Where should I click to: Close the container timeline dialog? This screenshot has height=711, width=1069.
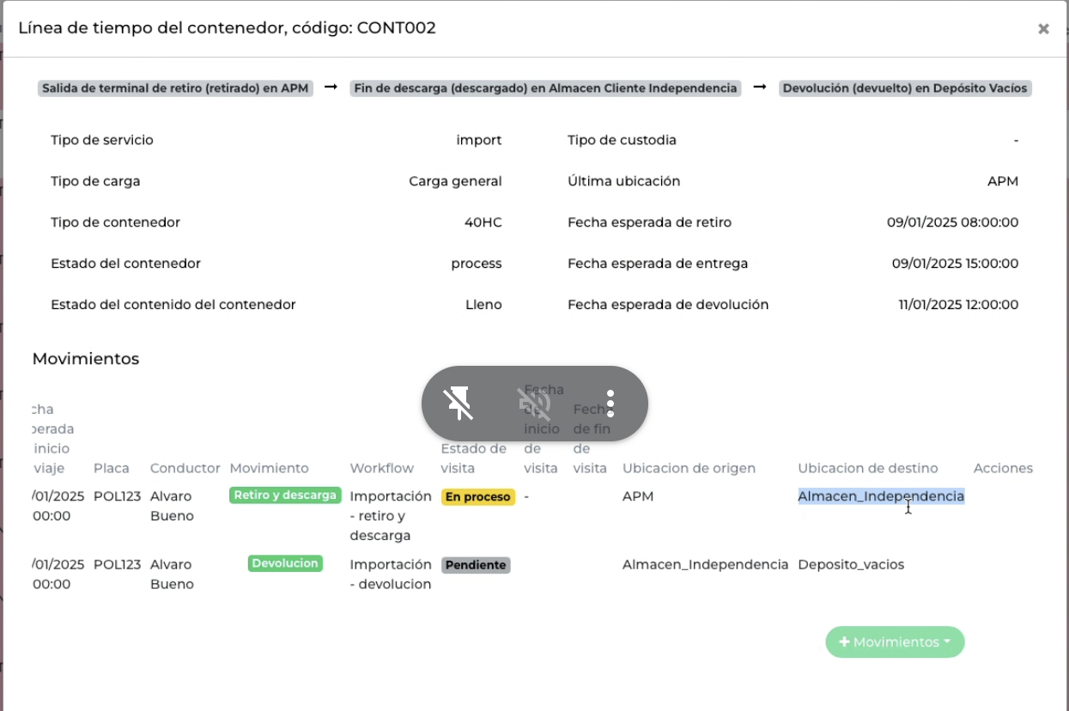[x=1043, y=28]
